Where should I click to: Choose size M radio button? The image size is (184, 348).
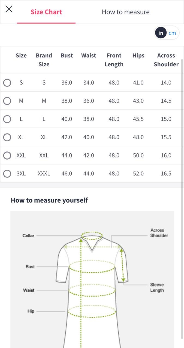[7, 101]
